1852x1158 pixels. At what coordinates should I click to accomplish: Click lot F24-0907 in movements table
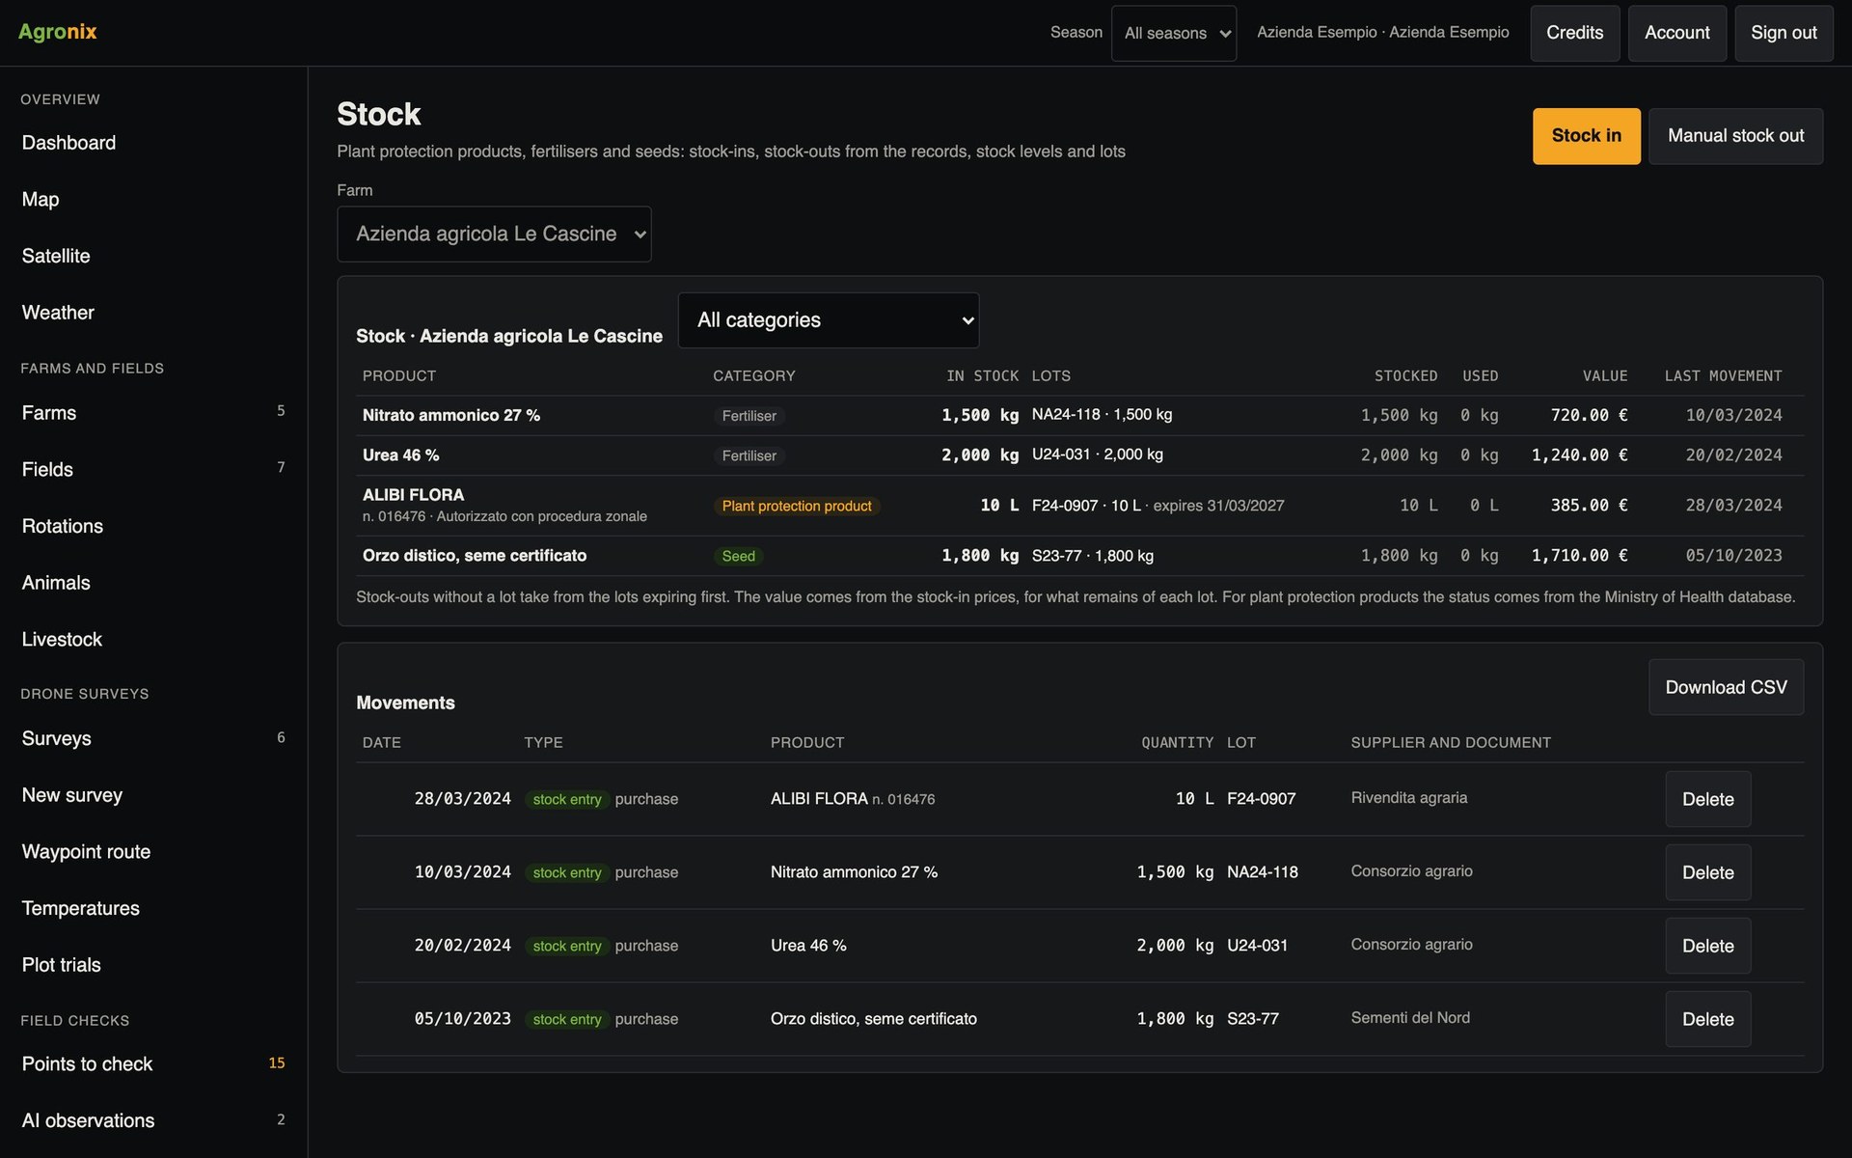1261,799
